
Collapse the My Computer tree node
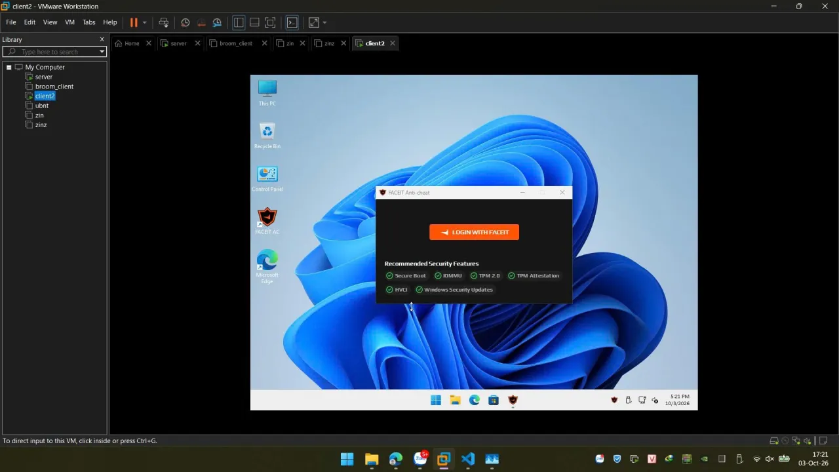coord(9,67)
